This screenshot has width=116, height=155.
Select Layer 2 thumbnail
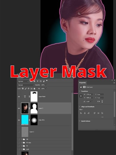click(25, 132)
